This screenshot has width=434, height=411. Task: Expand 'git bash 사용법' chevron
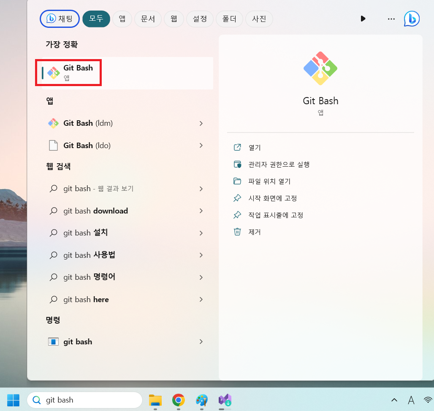point(201,255)
